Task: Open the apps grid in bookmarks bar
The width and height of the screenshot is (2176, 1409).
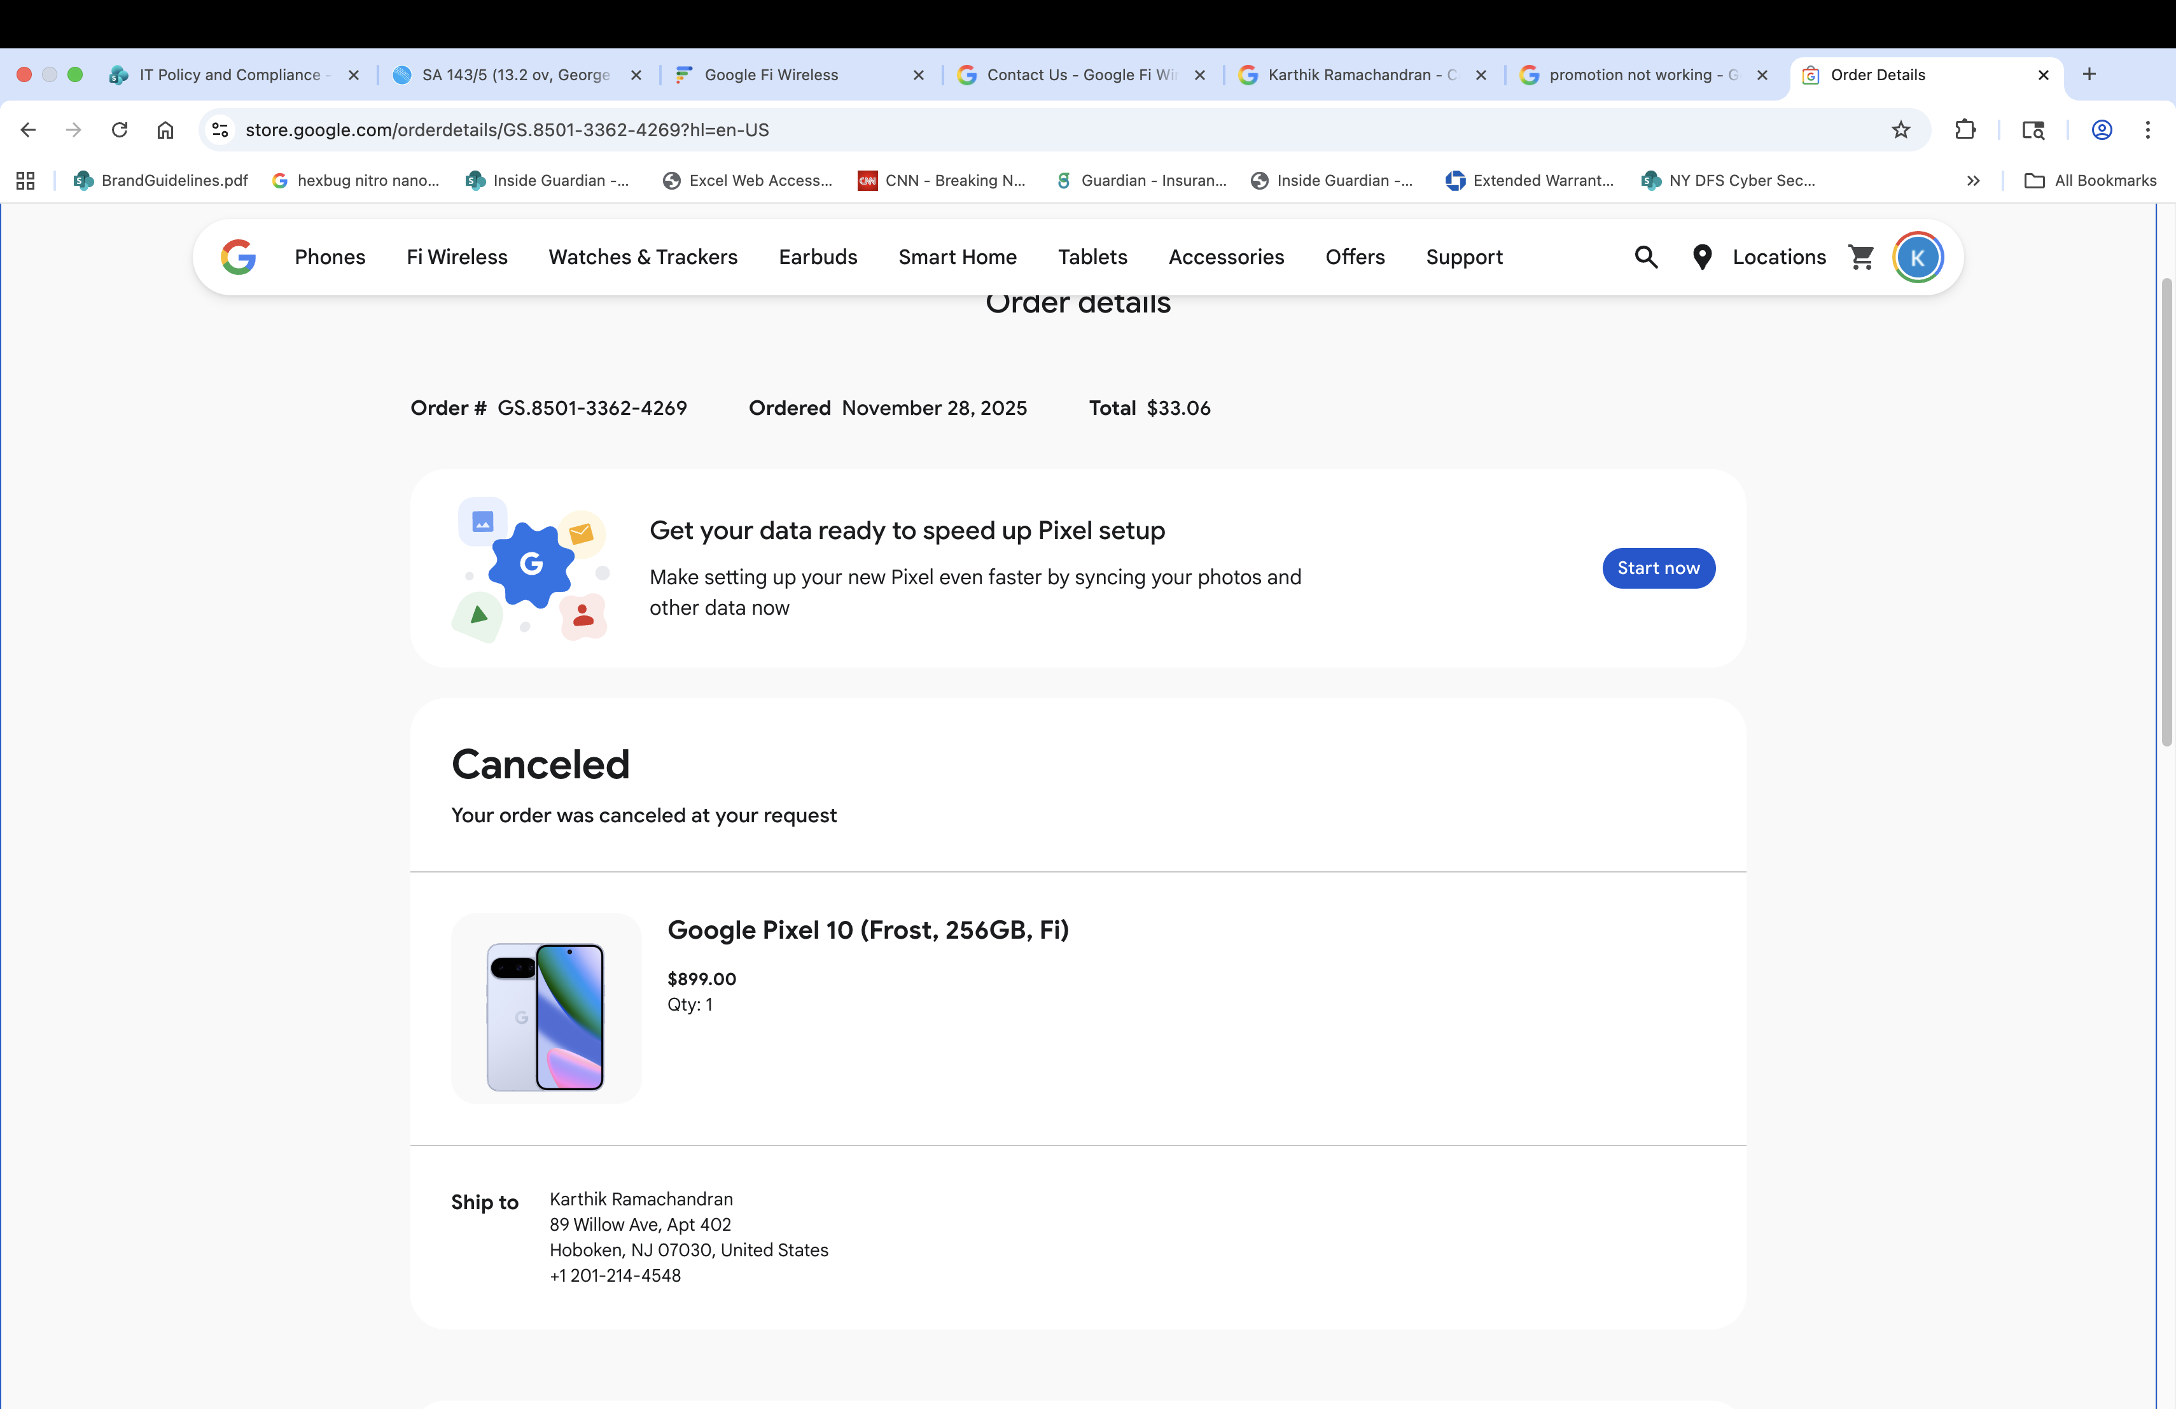Action: coord(25,181)
